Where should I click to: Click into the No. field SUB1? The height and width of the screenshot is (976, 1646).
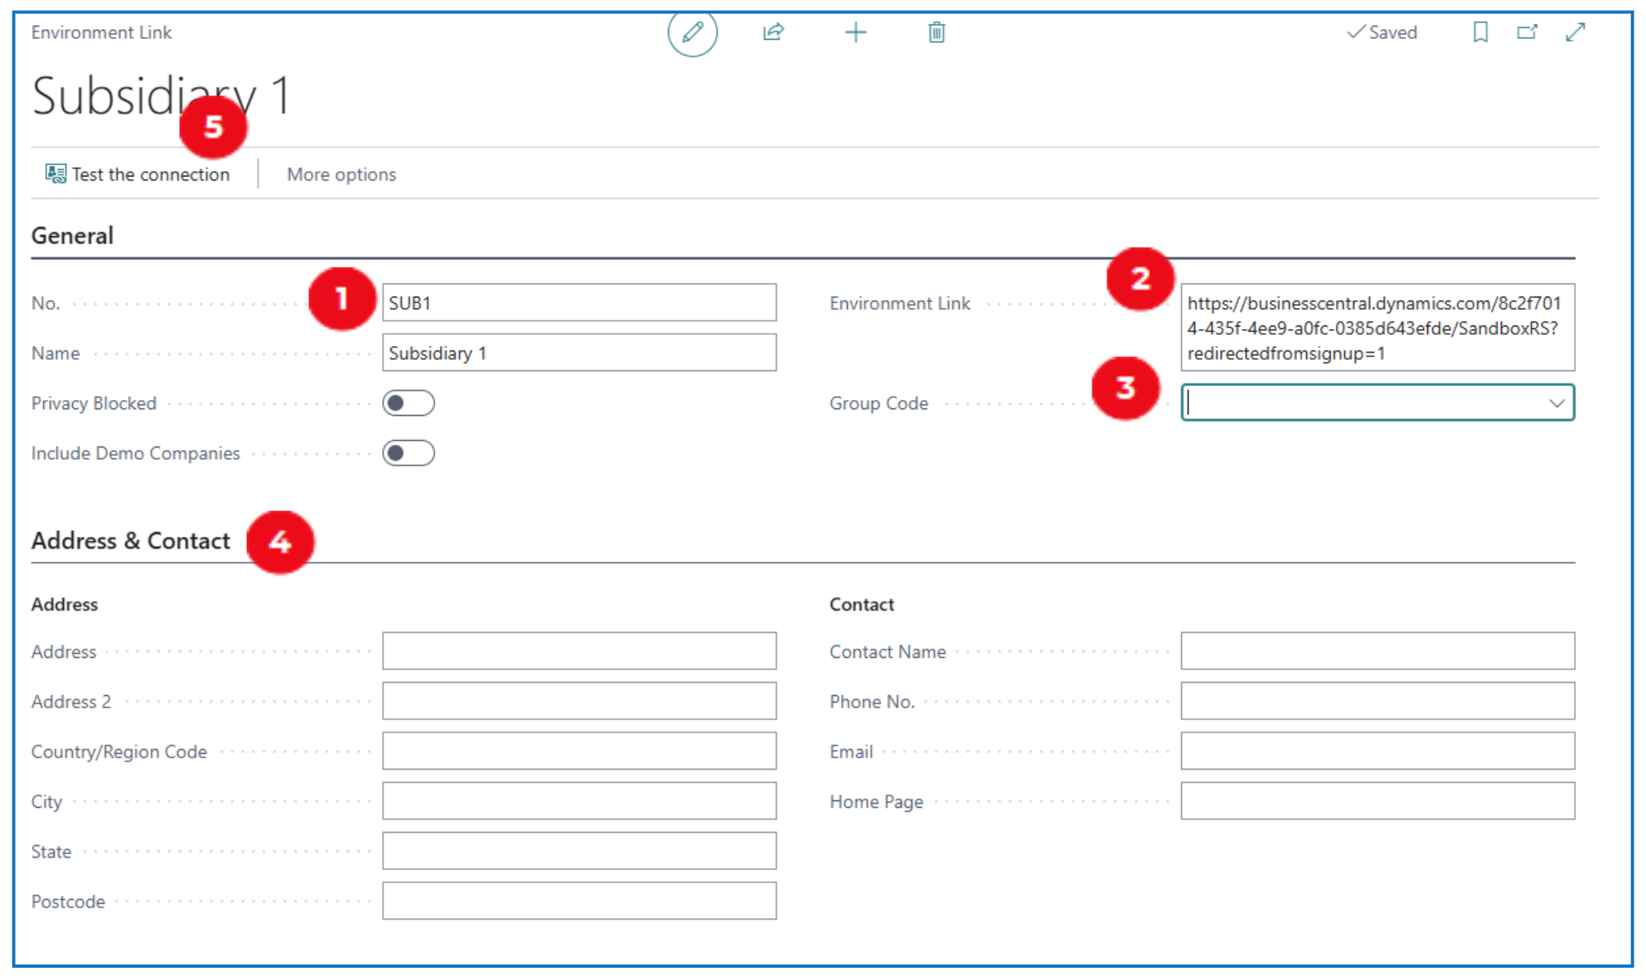579,303
